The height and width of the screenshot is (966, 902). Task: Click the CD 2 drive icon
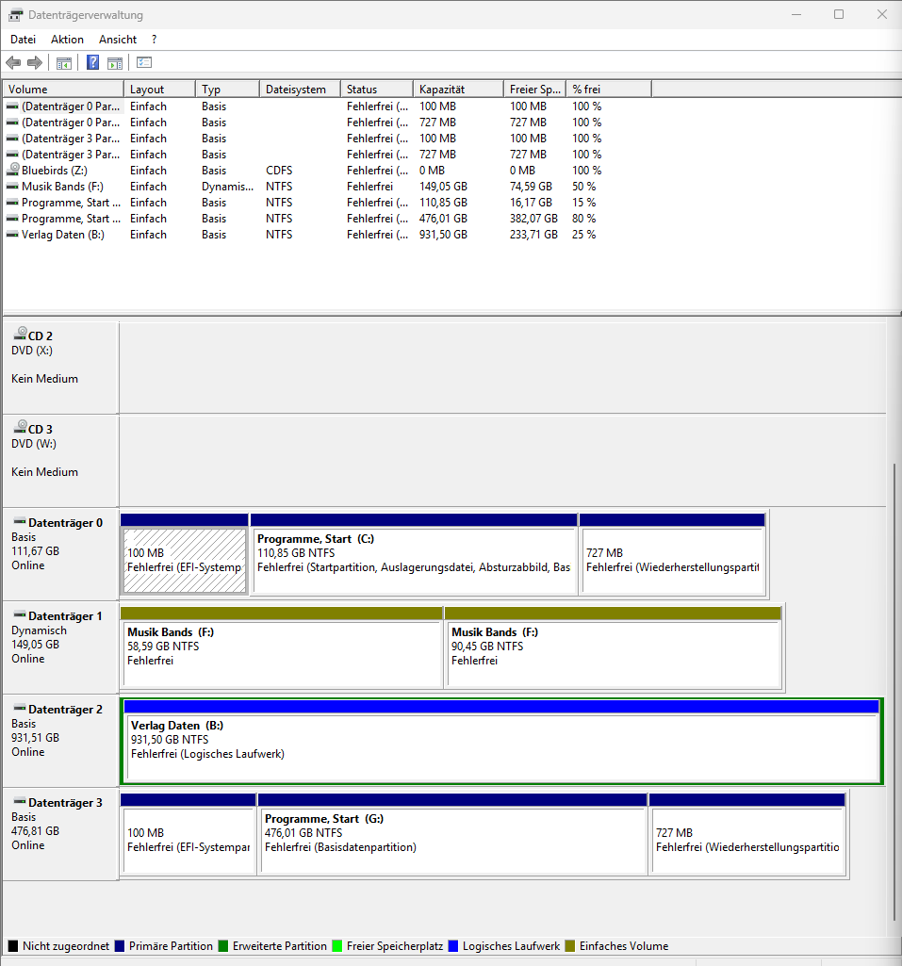point(21,334)
